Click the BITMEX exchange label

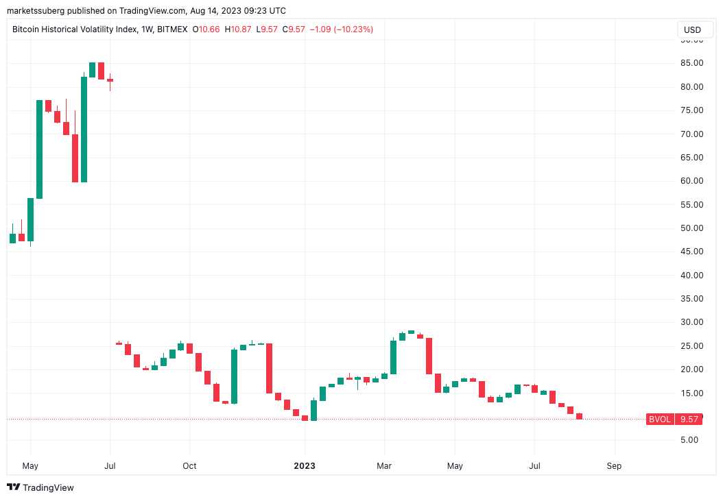(x=171, y=29)
